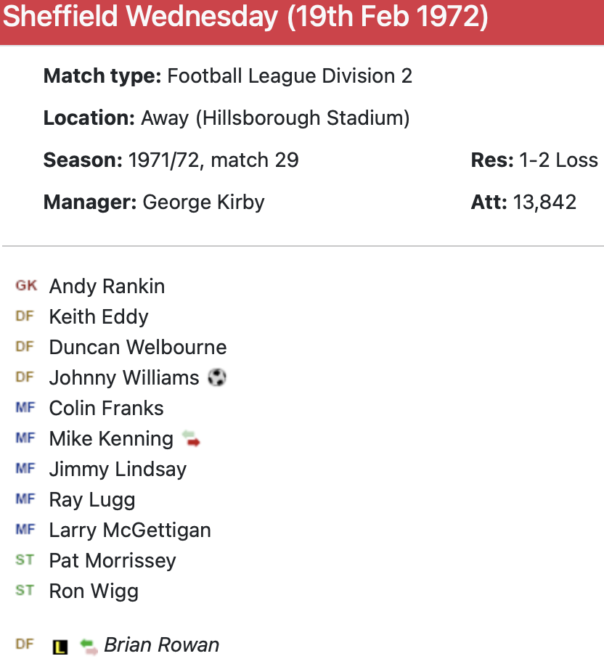Click the substitution arrows next to Mike Kenning
Screen dimensions: 604x672
[x=191, y=438]
